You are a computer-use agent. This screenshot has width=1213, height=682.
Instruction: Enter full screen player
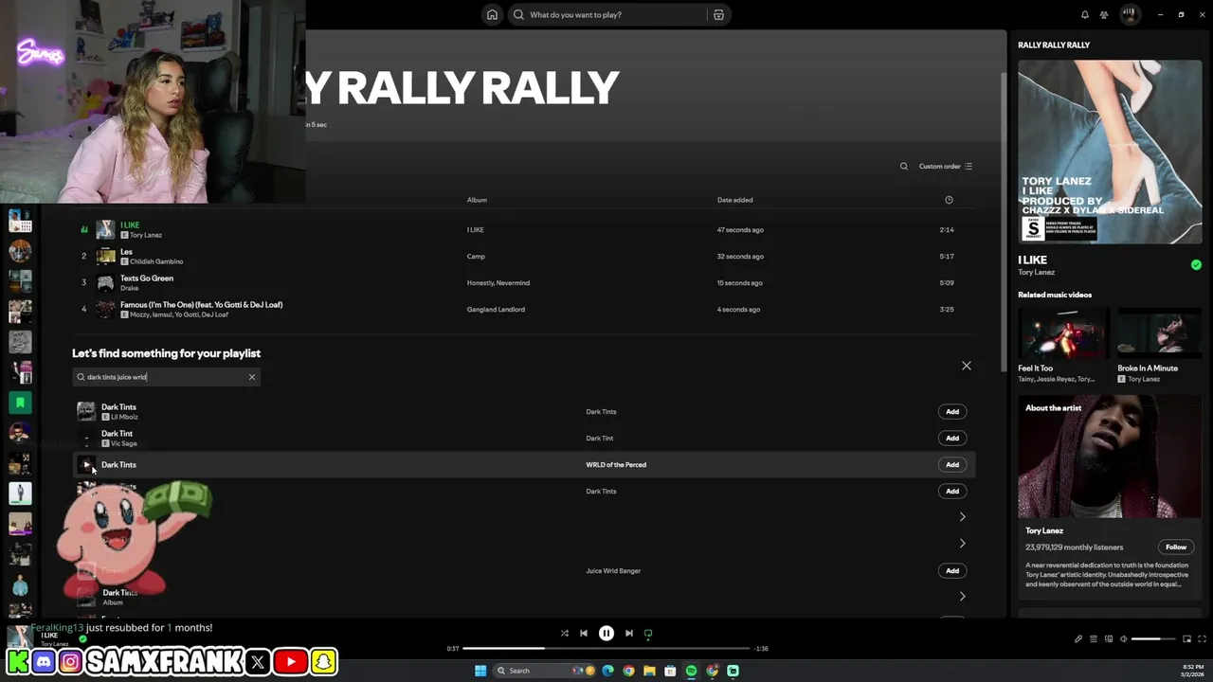pyautogui.click(x=1203, y=638)
